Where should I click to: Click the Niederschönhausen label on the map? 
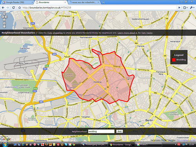click(140, 19)
